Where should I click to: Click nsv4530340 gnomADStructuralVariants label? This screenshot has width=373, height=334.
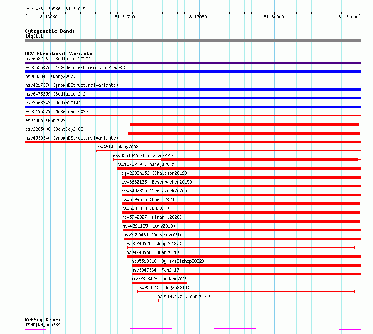pos(72,138)
